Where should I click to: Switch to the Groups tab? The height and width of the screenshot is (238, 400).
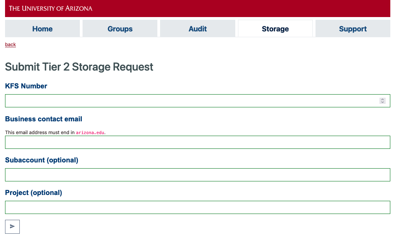120,29
